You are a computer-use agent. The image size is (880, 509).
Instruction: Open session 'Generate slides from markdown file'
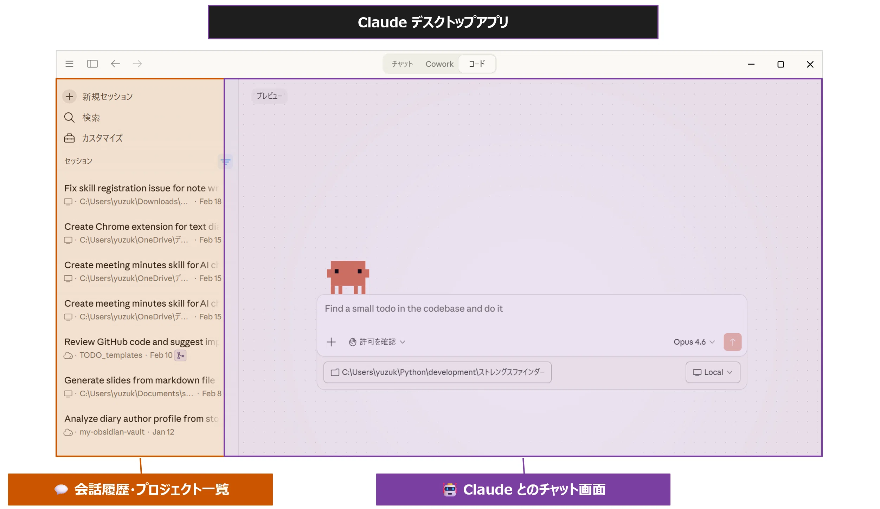(142, 386)
